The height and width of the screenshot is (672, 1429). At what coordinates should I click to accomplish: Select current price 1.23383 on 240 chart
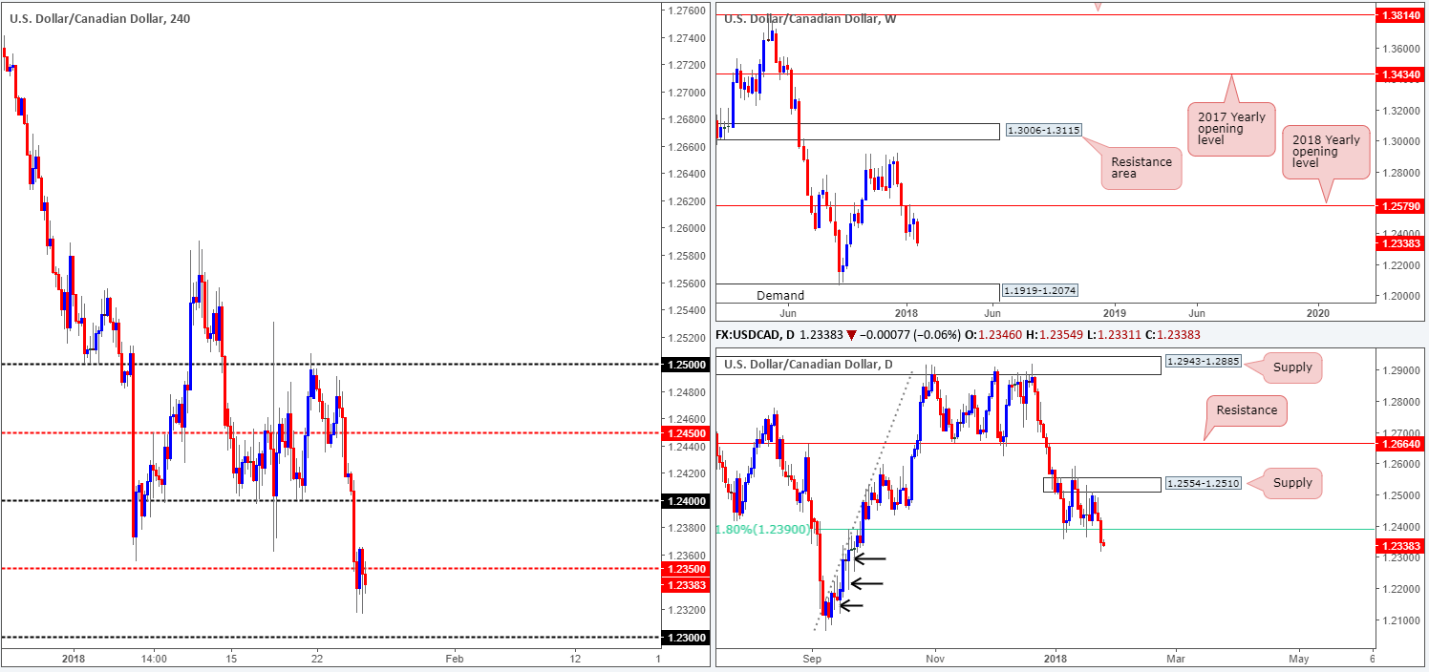pos(685,584)
